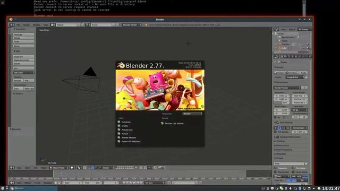This screenshot has height=191, width=340.
Task: Open the Window menu
Action: pyautogui.click(x=37, y=25)
